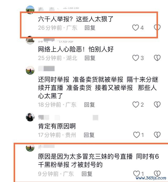Like the comment ending '那些人心太黑了'
168x182 pixels.
pyautogui.click(x=136, y=105)
